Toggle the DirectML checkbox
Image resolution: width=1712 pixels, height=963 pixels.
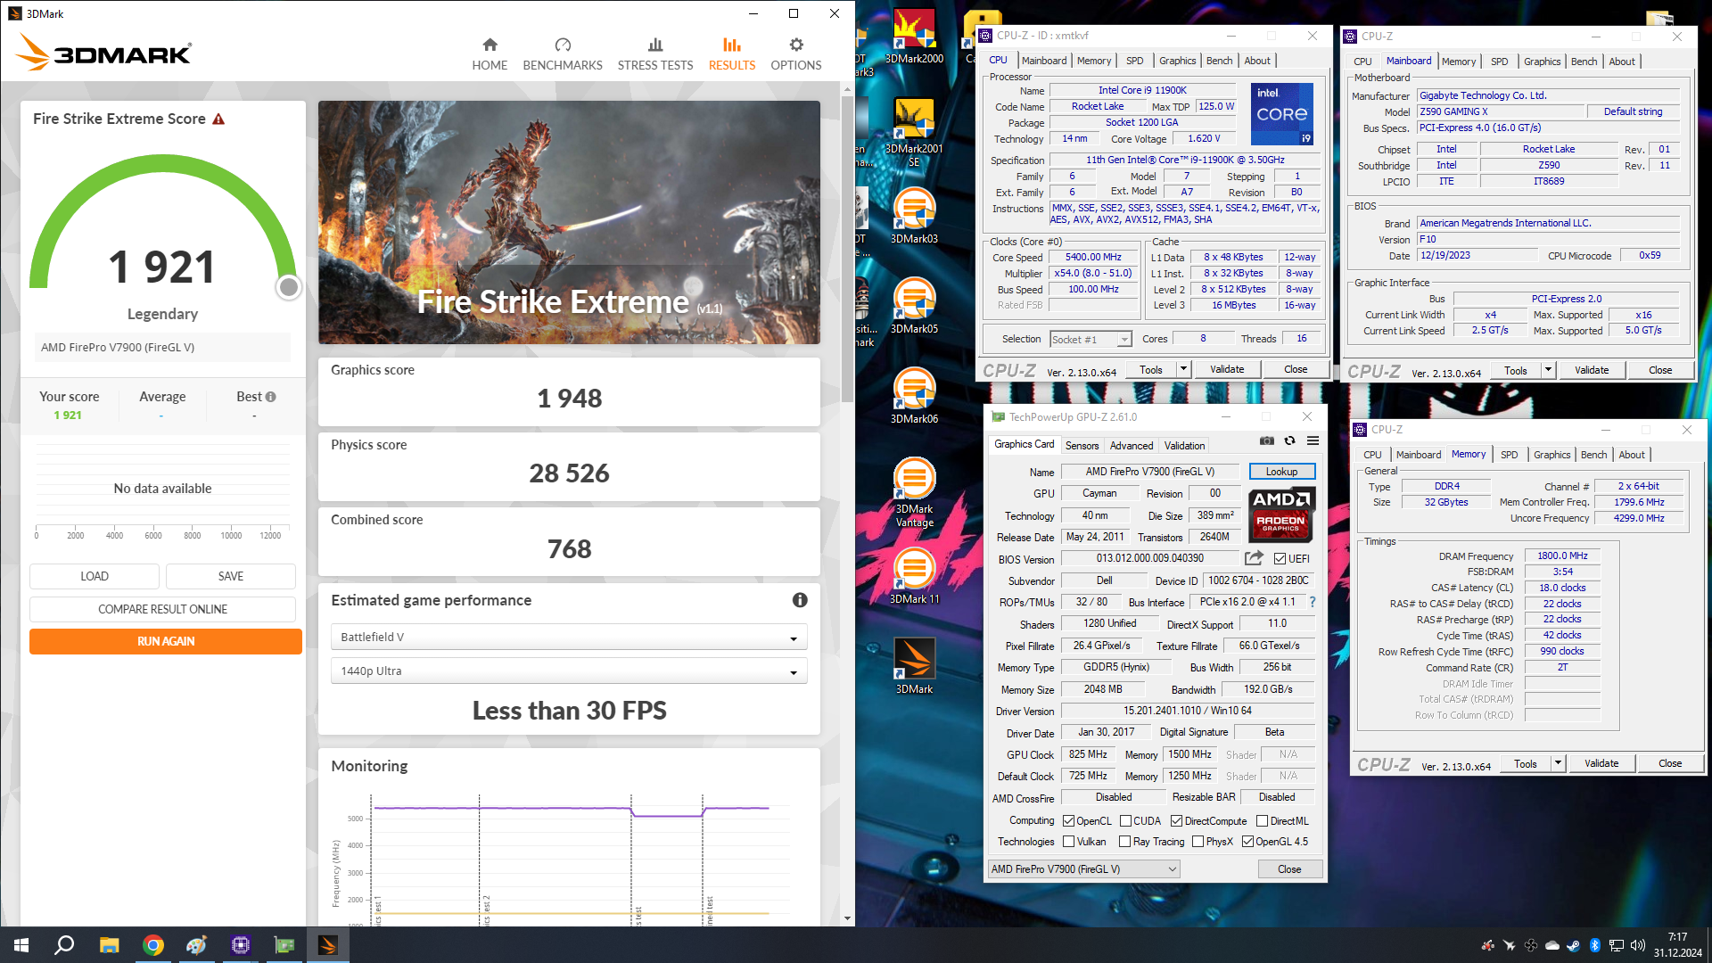(x=1262, y=821)
